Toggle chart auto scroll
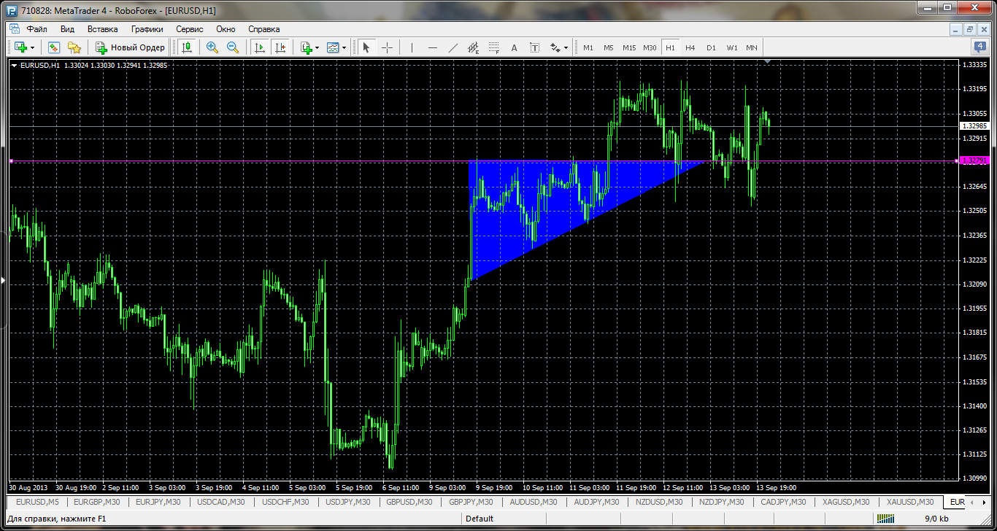997x531 pixels. (259, 47)
